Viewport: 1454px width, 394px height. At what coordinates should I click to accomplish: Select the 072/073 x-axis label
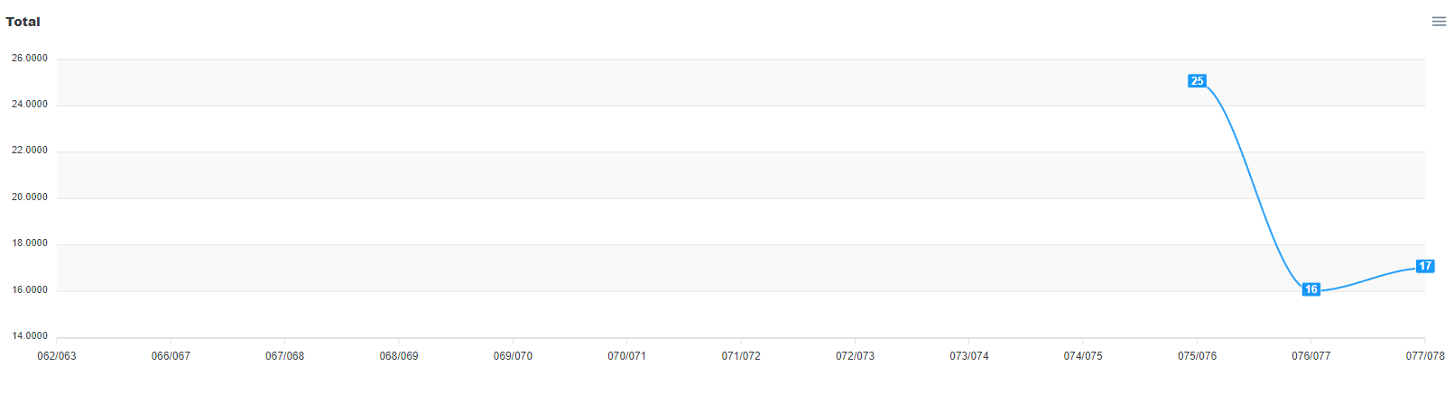855,356
